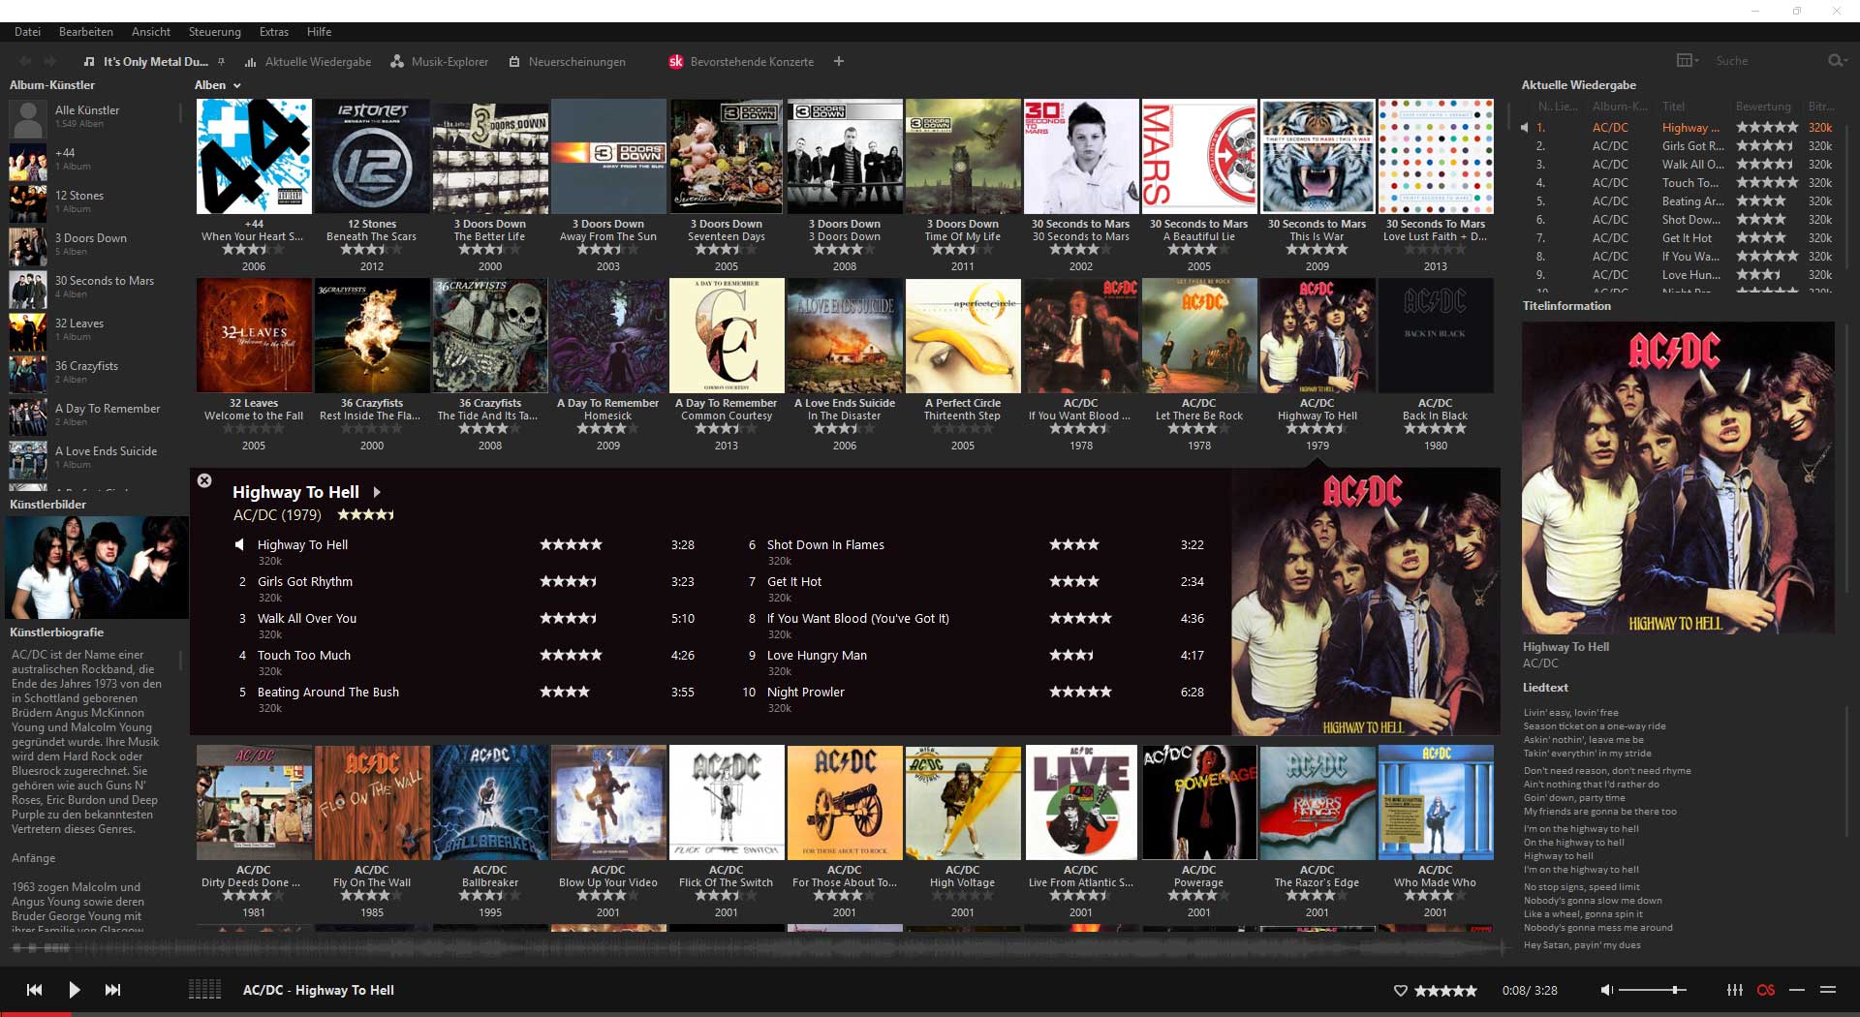Open AC/DC Back In Black album
This screenshot has width=1860, height=1017.
pos(1436,335)
